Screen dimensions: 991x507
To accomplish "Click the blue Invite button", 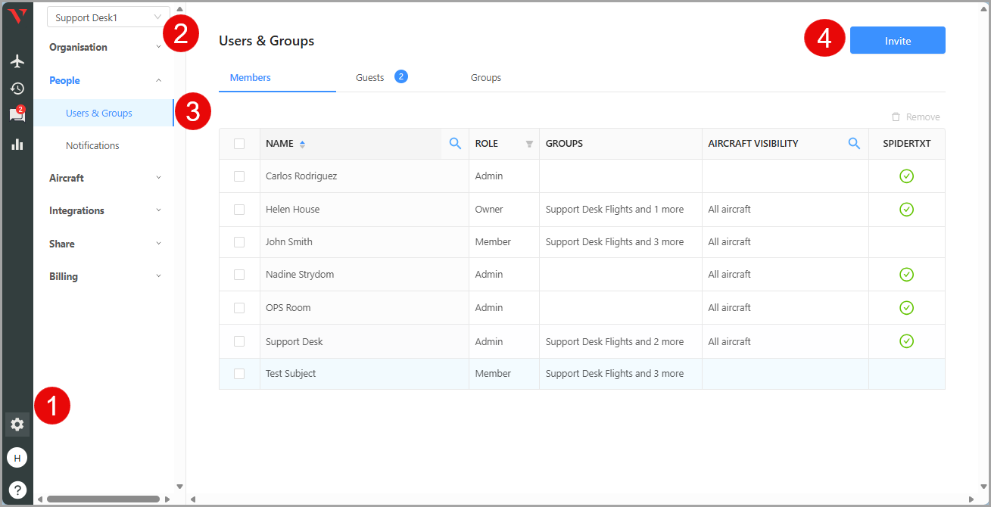I will (x=897, y=41).
